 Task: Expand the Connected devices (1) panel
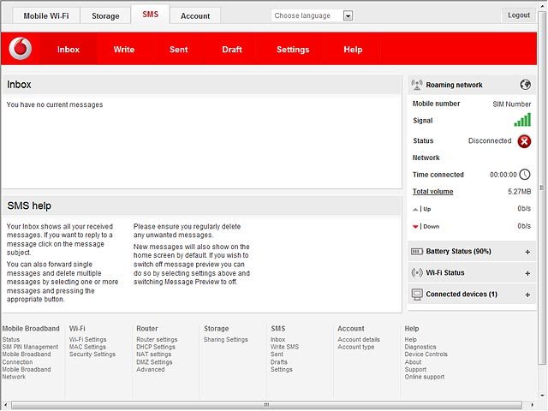point(527,295)
